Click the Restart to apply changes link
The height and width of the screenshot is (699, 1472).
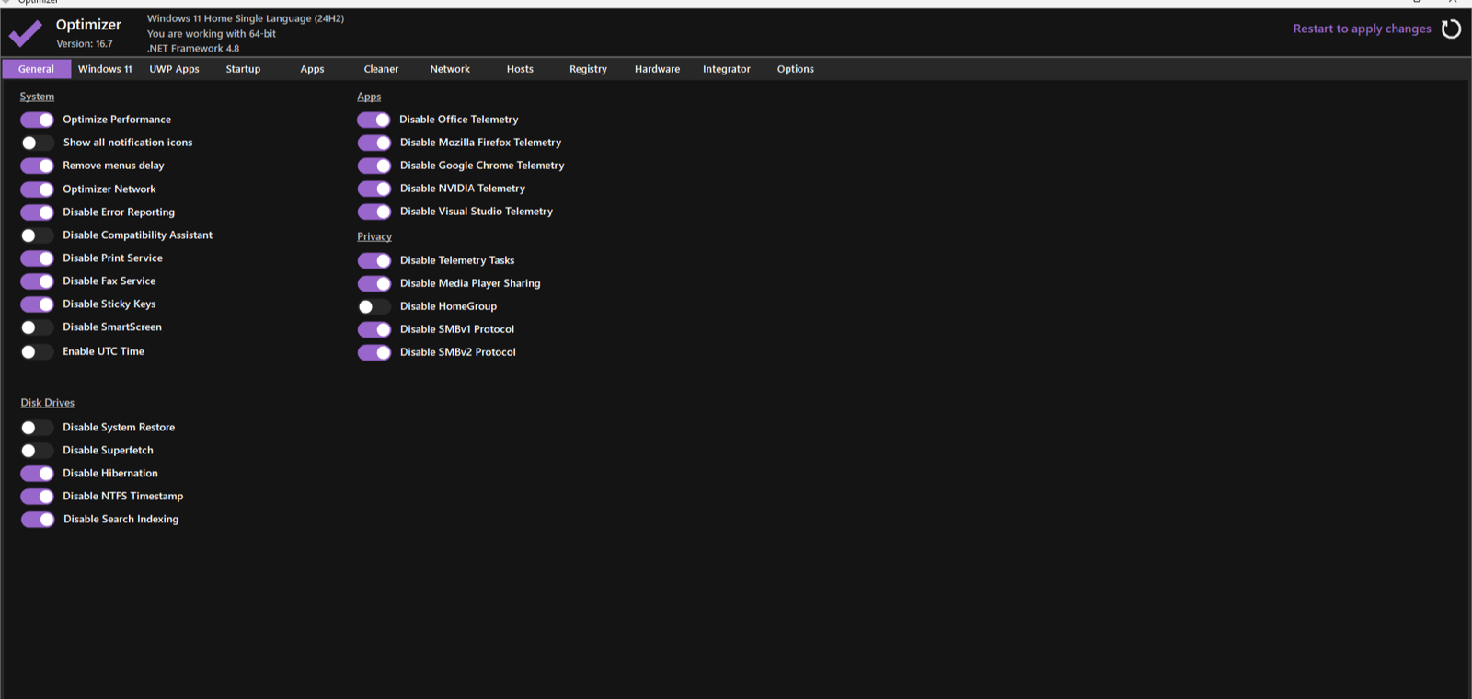pos(1362,29)
